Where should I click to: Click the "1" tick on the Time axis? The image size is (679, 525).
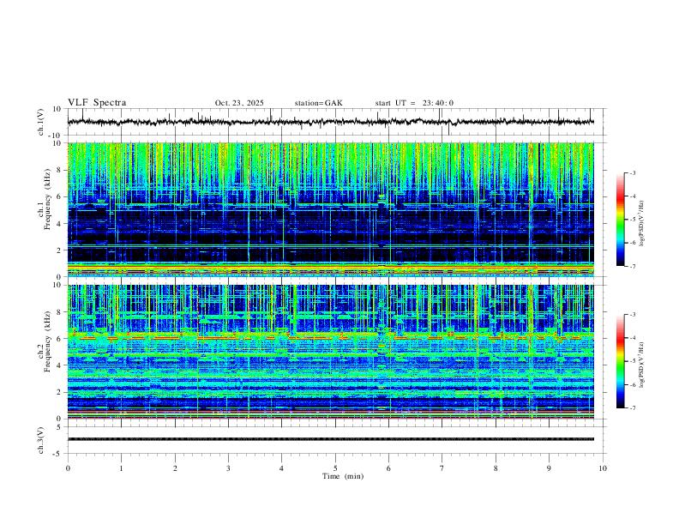(121, 468)
